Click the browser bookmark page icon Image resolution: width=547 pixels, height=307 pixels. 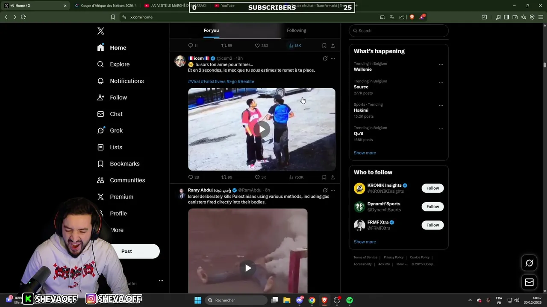(113, 17)
